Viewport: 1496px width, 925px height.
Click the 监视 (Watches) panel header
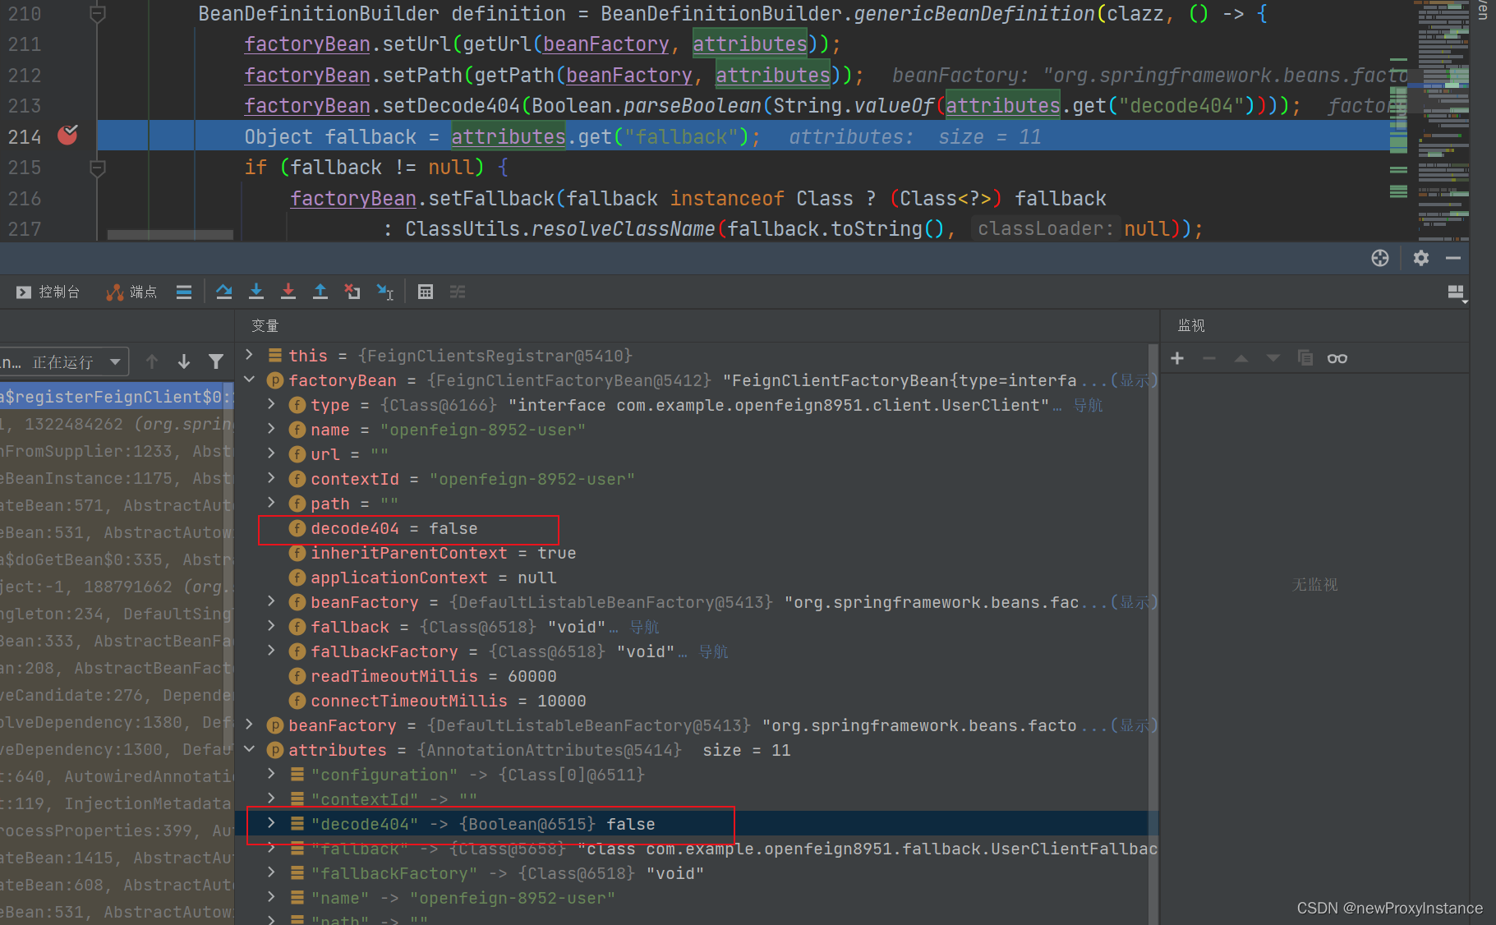pos(1191,325)
